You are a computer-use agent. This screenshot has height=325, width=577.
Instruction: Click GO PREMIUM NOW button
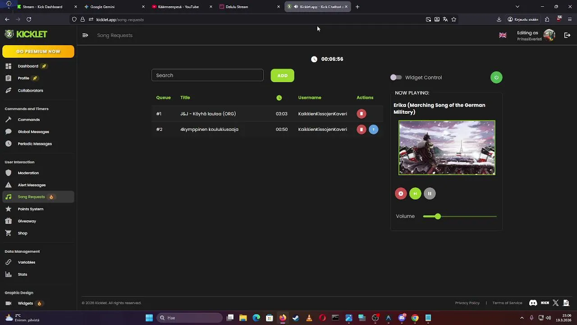point(38,51)
